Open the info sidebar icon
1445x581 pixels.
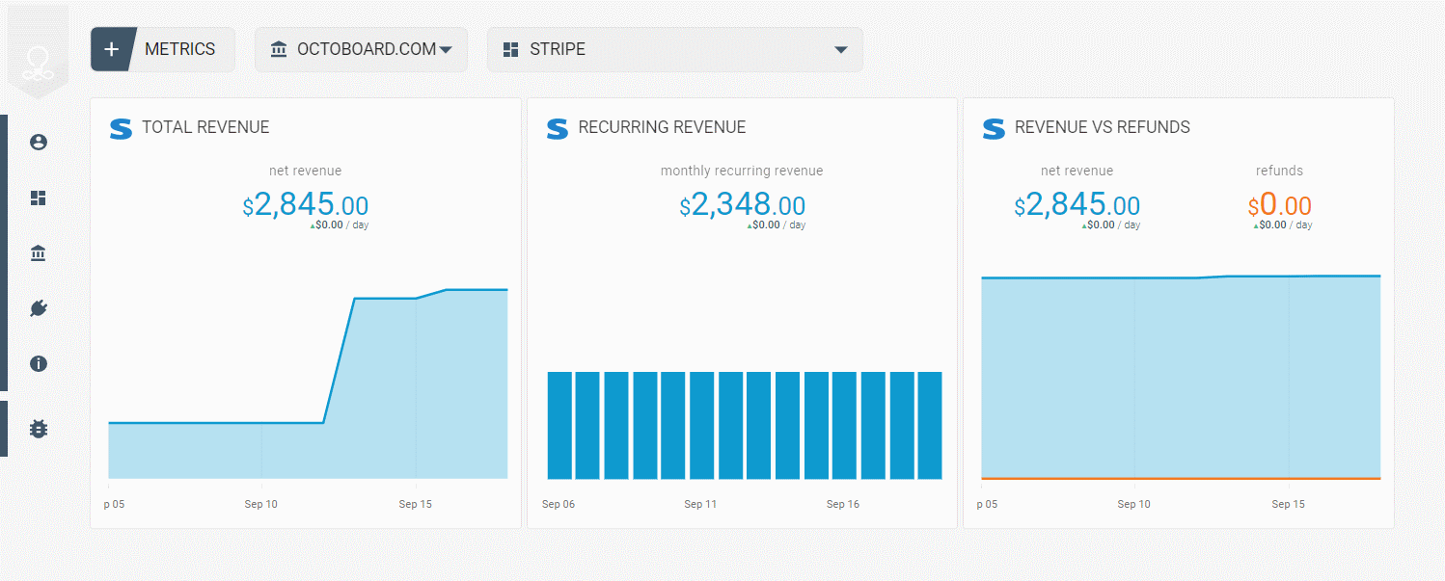(x=39, y=364)
